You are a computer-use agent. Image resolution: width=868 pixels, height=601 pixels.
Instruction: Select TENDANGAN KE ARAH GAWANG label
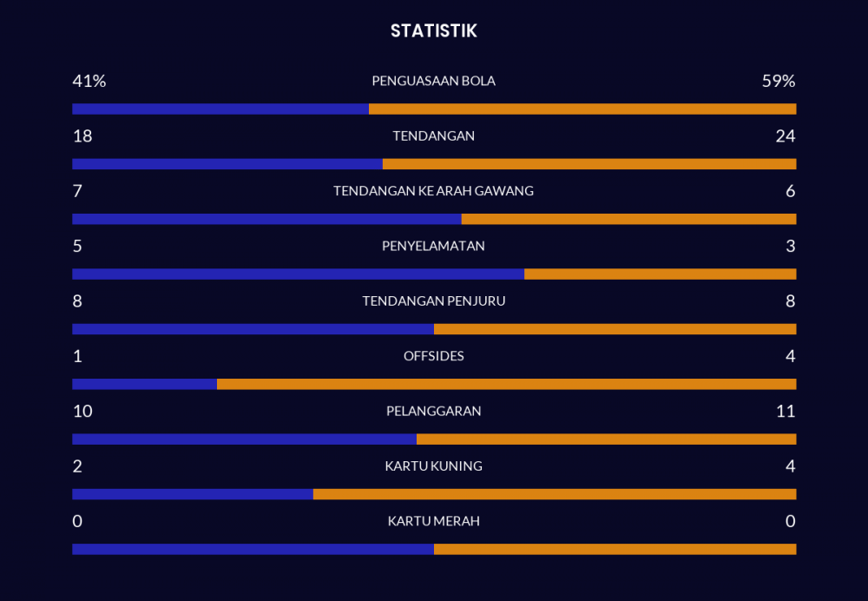point(433,191)
